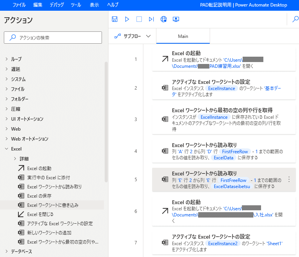Click the PAD練習用.xlsx file path link
The width and height of the screenshot is (299, 257).
click(225, 66)
